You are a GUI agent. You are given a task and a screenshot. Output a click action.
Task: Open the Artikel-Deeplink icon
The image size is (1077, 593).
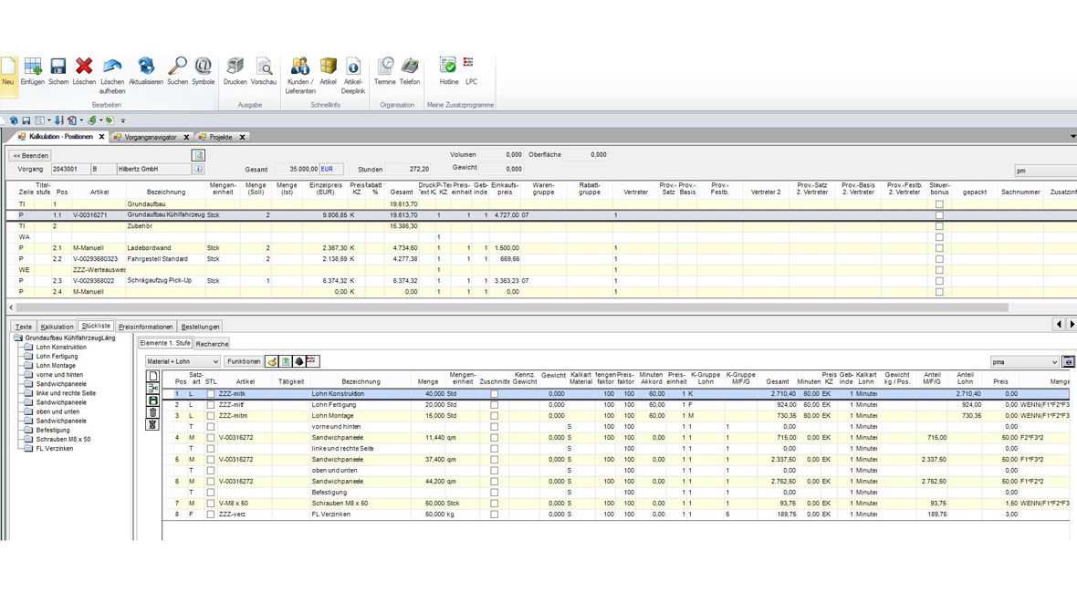[353, 68]
